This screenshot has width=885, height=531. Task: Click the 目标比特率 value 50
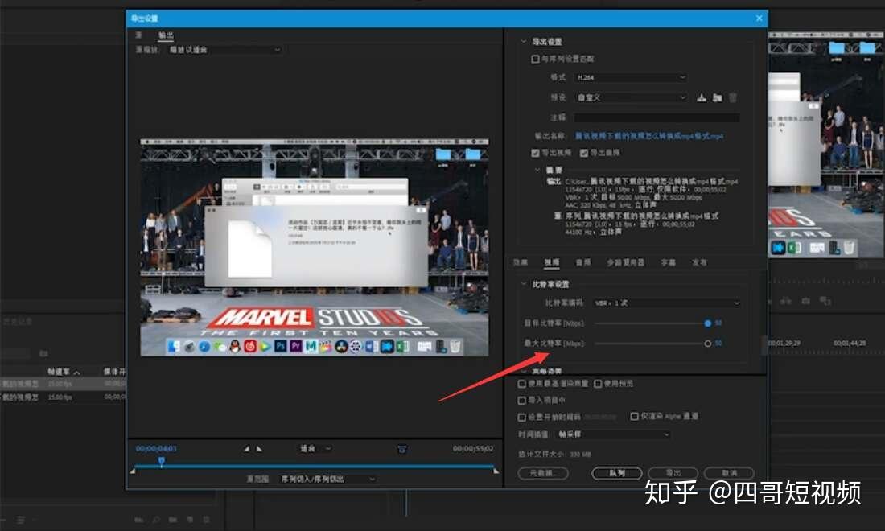coord(718,323)
